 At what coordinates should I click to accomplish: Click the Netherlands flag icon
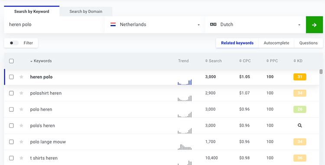[113, 25]
